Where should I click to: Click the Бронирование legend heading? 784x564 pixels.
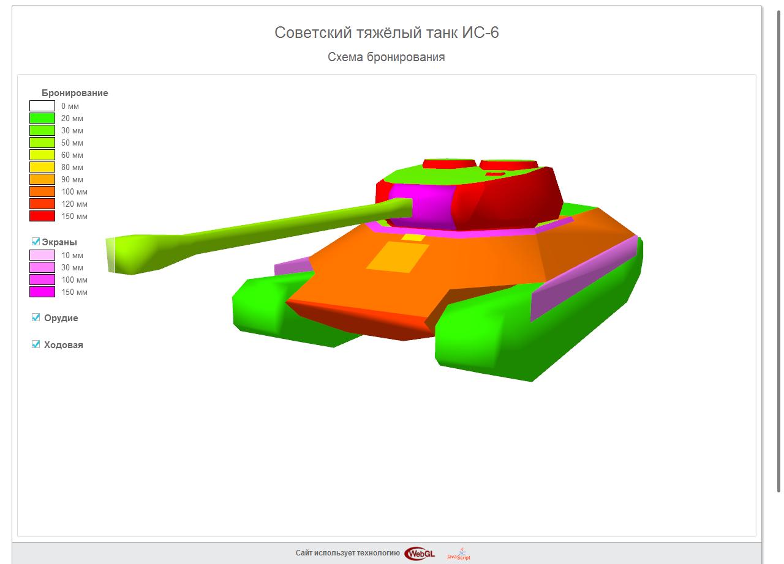(75, 93)
